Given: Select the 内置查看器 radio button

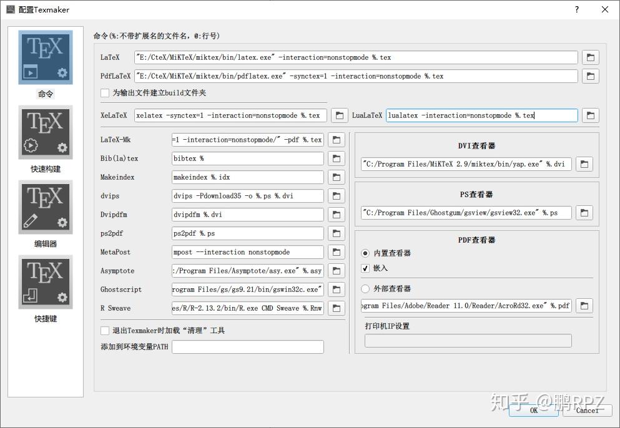Looking at the screenshot, I should click(365, 253).
